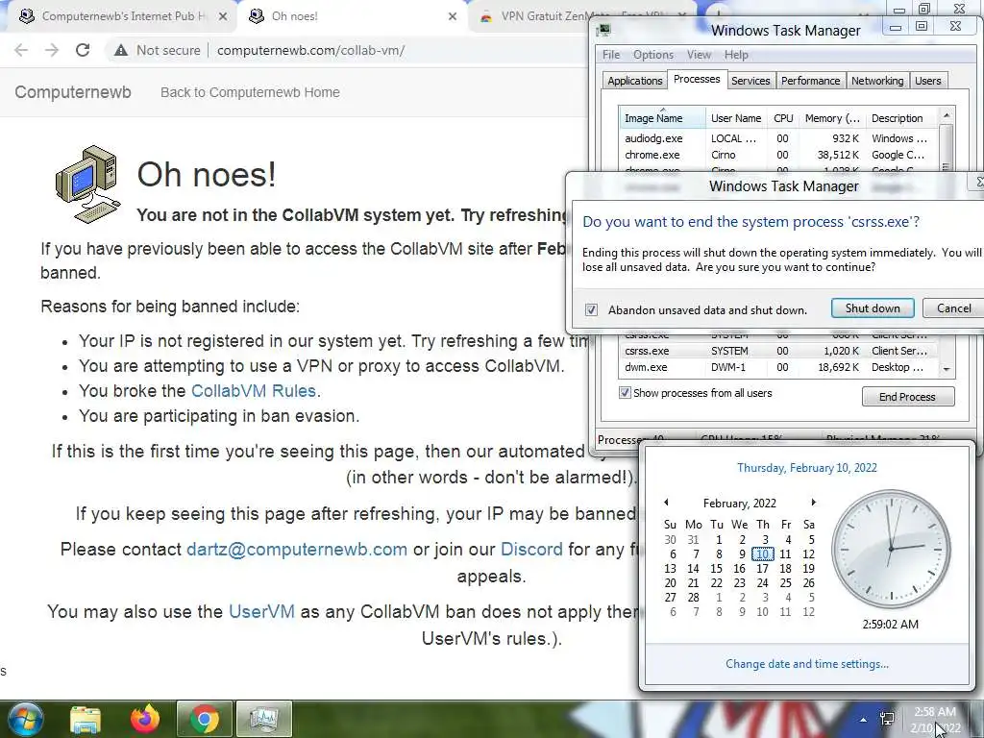Click process list scroll down arrow
Viewport: 984px width, 738px height.
tap(947, 370)
